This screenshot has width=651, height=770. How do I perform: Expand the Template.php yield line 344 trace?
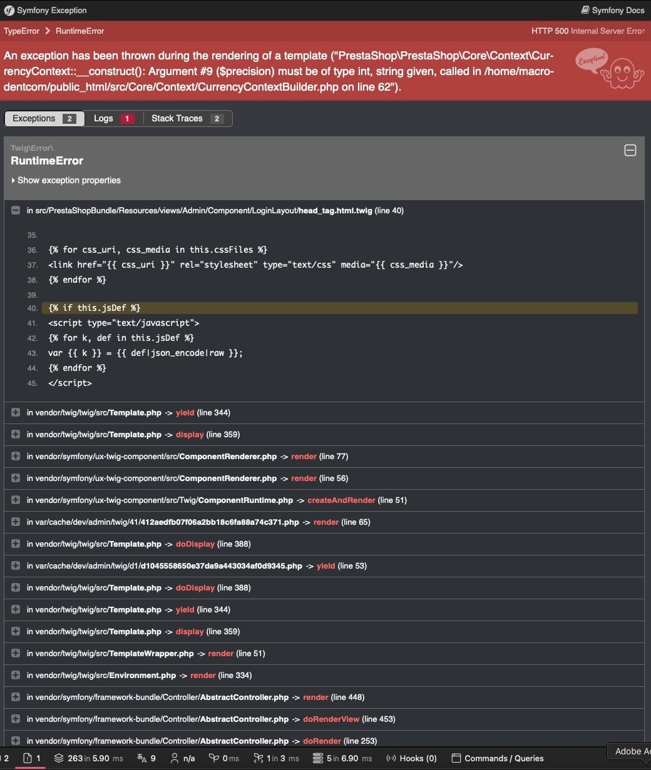pos(16,413)
